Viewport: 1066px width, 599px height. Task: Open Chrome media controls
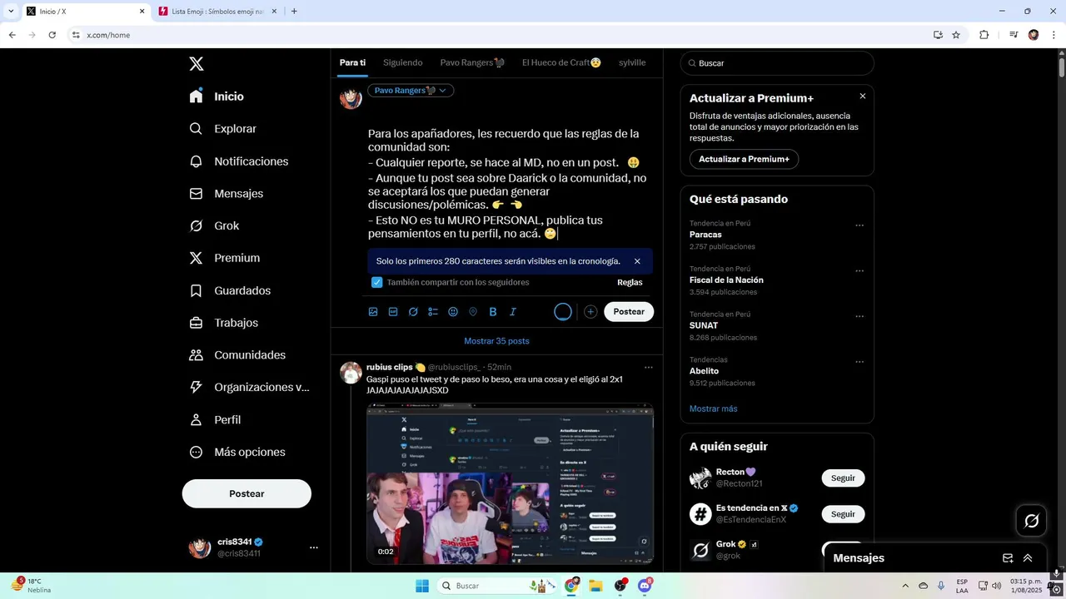pos(1014,35)
